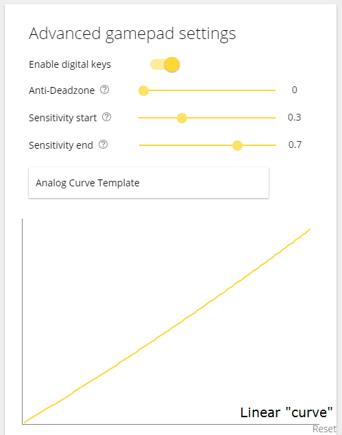Click the Linear "curve" label on graph
The width and height of the screenshot is (342, 435).
(x=286, y=412)
